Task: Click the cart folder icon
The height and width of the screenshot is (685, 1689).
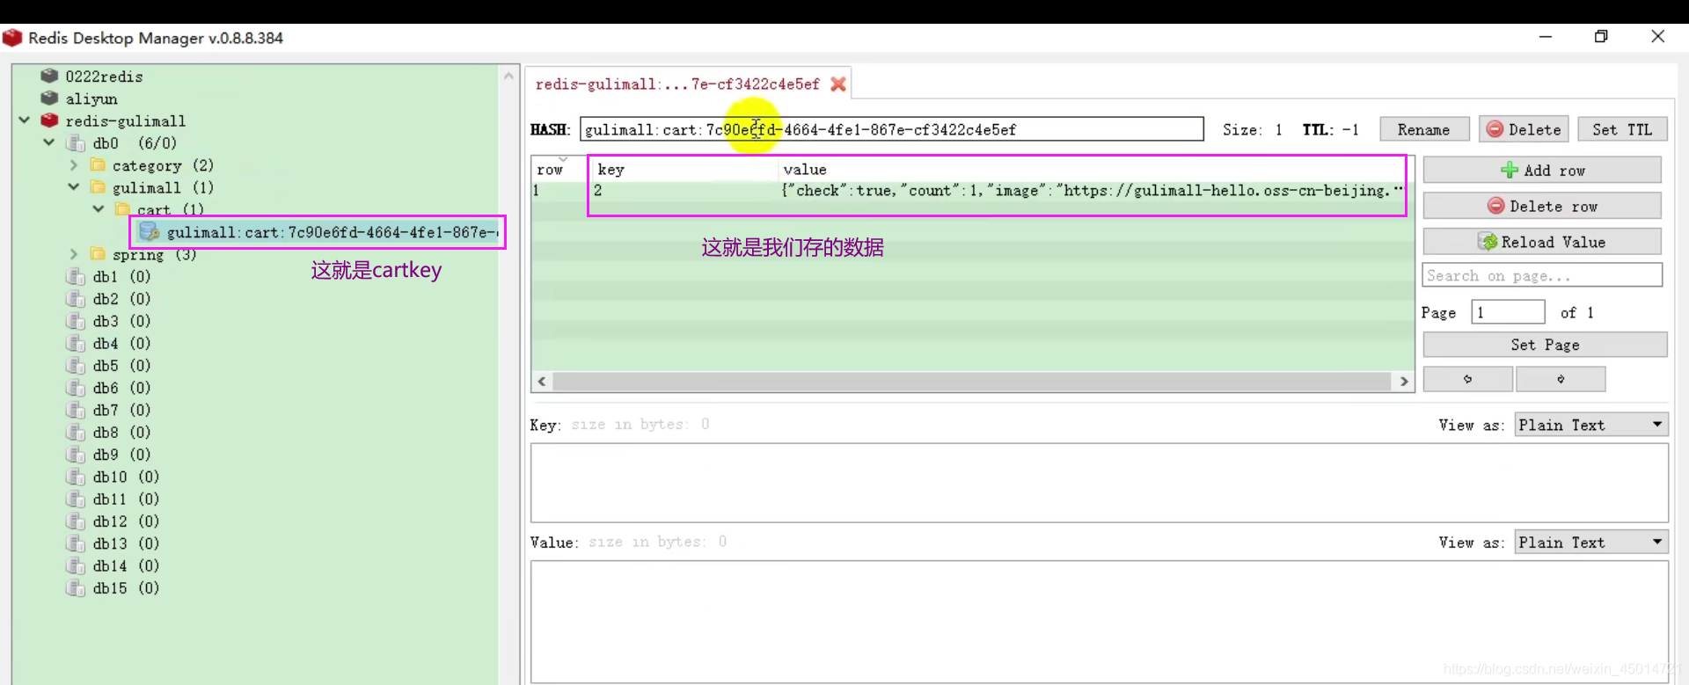Action: coord(122,209)
